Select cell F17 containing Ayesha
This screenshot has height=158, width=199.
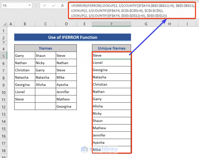[x=111, y=142]
